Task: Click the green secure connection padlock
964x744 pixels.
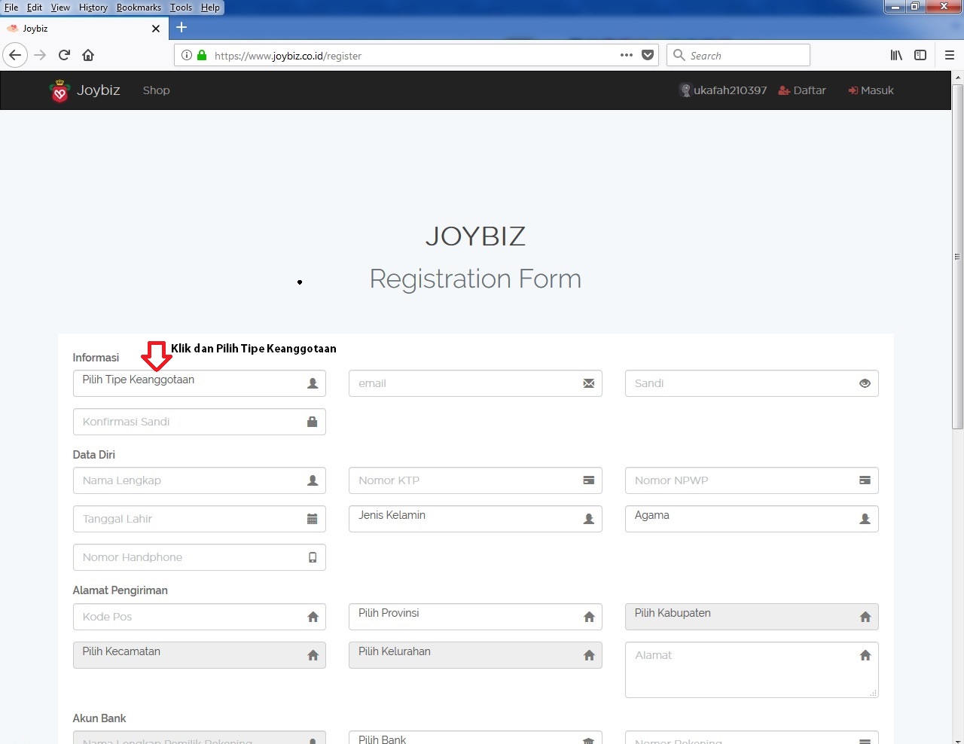Action: tap(202, 55)
